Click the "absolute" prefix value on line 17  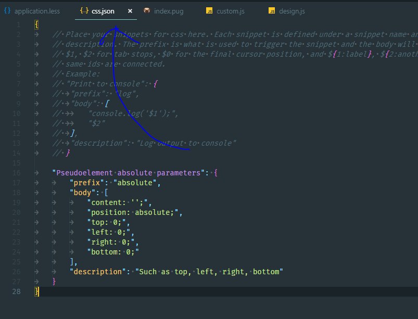(x=135, y=183)
